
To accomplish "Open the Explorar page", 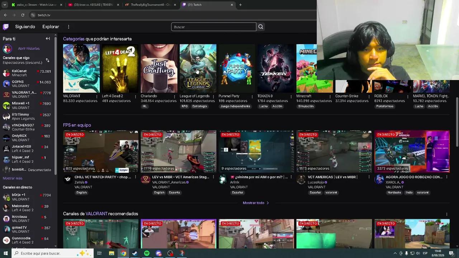I will [51, 27].
